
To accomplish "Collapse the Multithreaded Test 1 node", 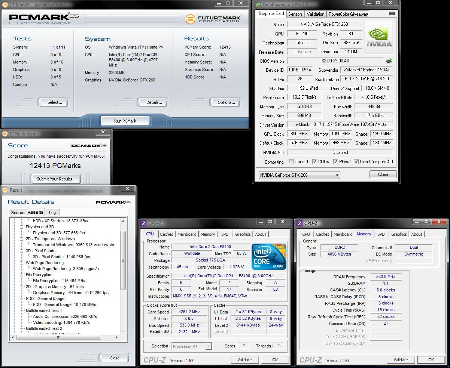I will 22,310.
